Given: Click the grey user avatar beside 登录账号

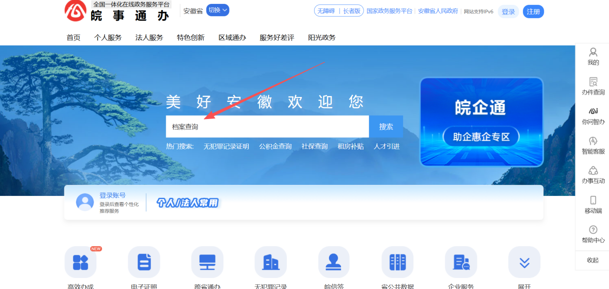Looking at the screenshot, I should click(x=85, y=202).
